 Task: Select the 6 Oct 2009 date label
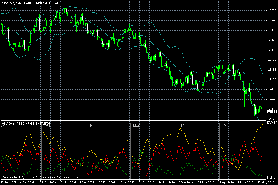(x=27, y=182)
